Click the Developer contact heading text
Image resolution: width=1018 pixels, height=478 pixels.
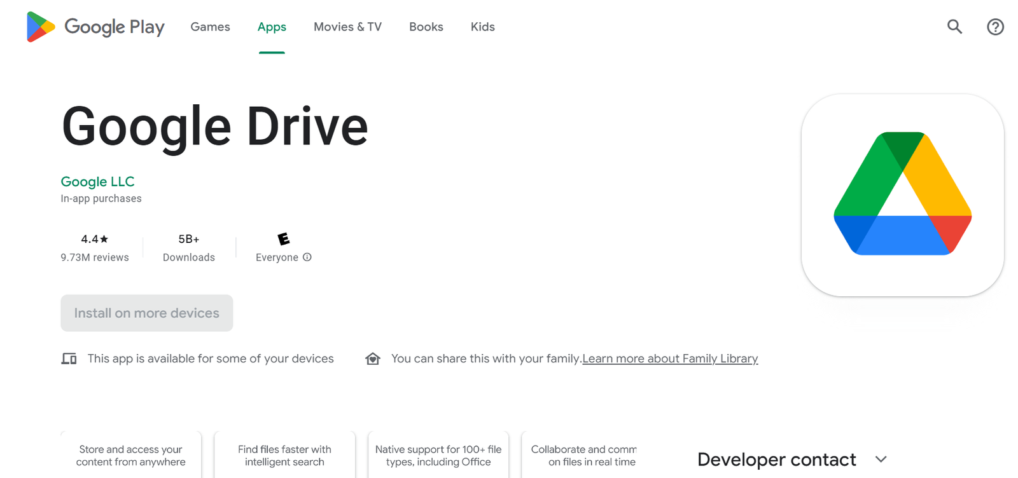pyautogui.click(x=777, y=459)
